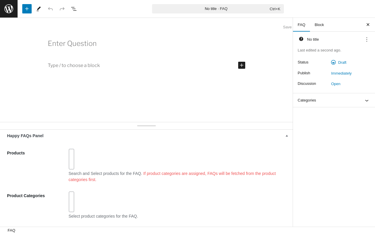Click the Undo arrow
Screen dimensions: 375x234
click(50, 9)
